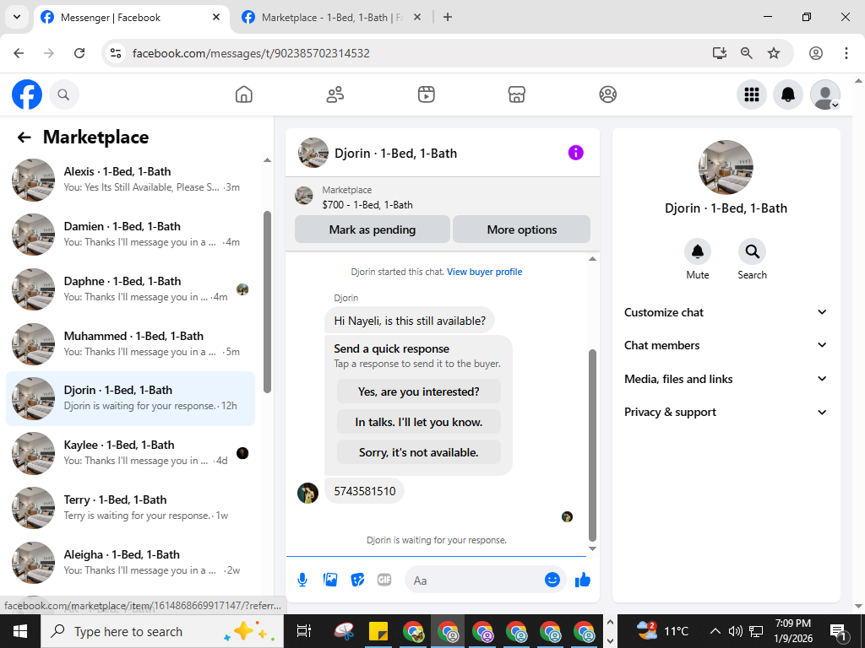Choose a GIF from the GIF icon
Viewport: 865px width, 648px height.
click(384, 580)
